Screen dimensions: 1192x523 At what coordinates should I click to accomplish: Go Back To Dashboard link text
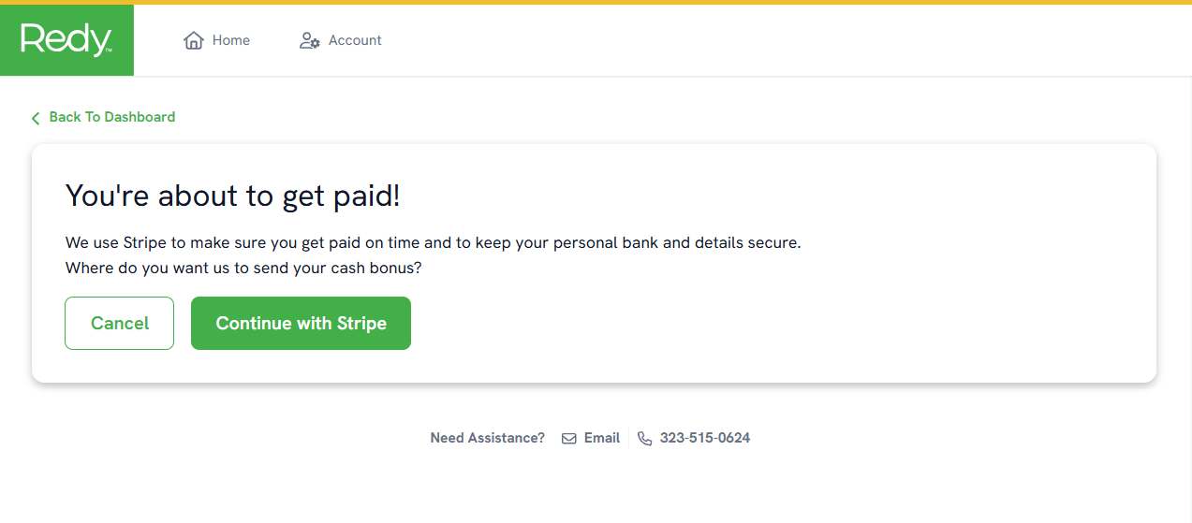click(x=112, y=117)
